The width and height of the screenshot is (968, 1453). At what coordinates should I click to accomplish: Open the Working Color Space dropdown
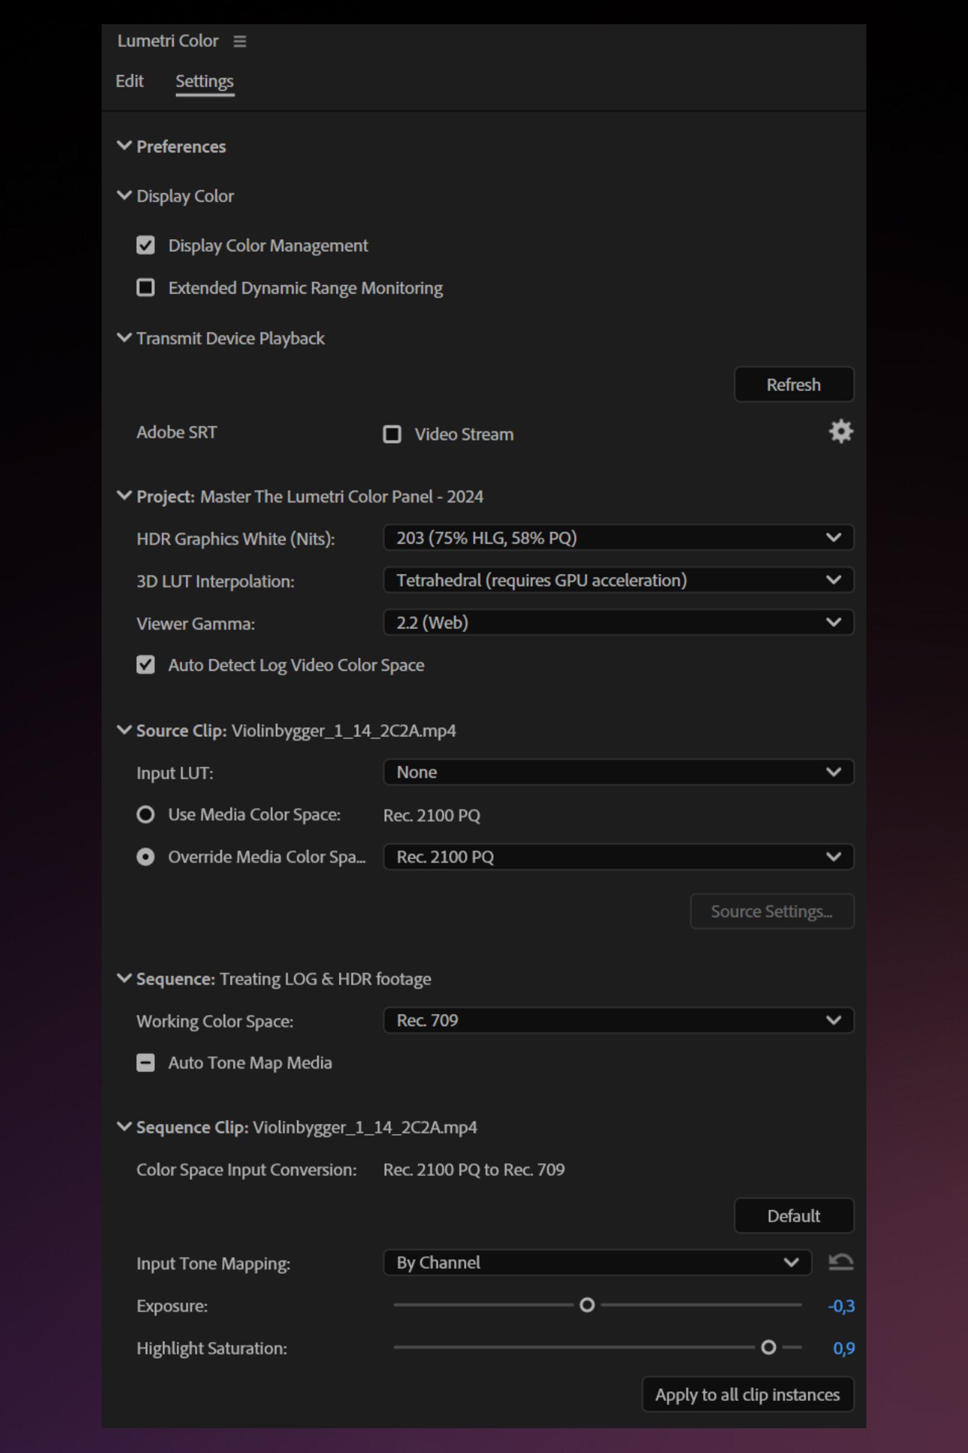[x=617, y=1021]
